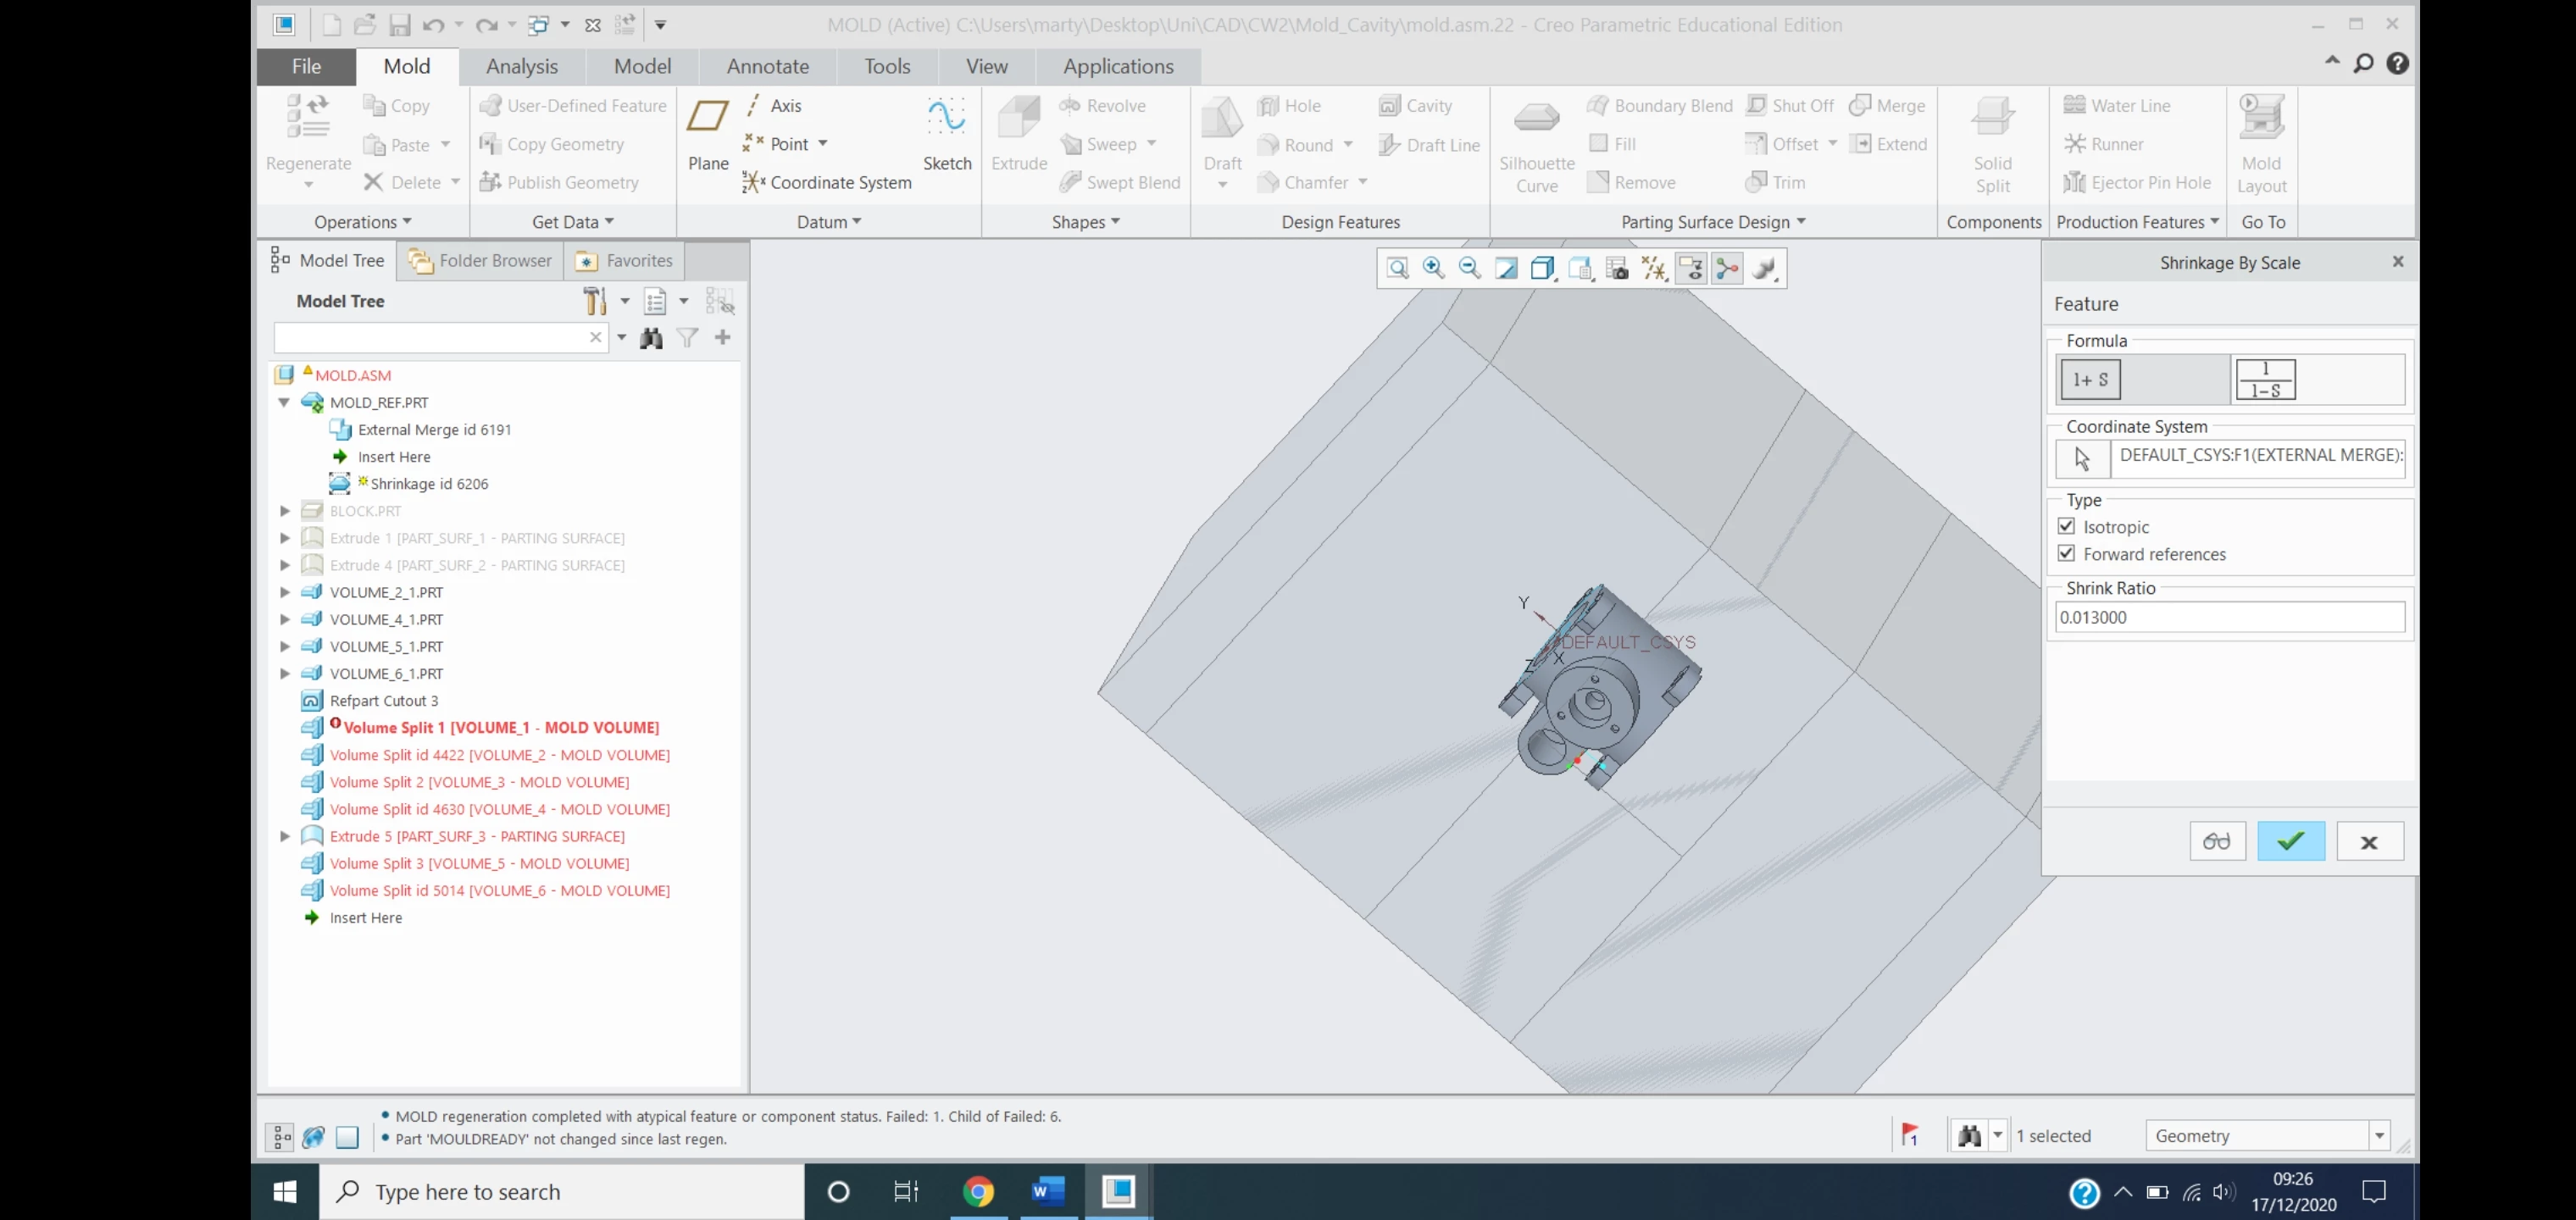
Task: Cancel shrinkage with the X button
Action: (x=2368, y=842)
